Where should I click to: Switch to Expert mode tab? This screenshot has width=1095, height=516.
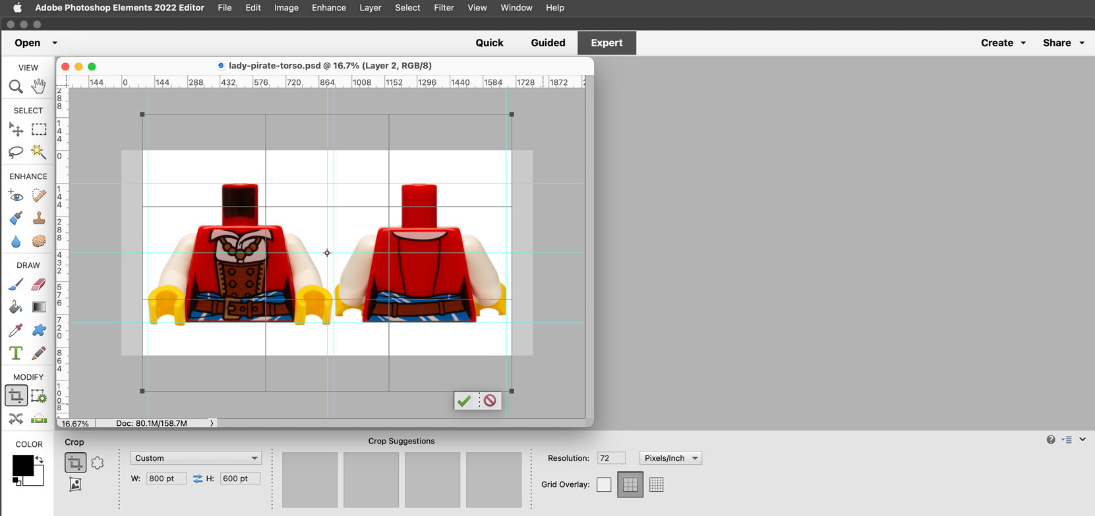[607, 43]
